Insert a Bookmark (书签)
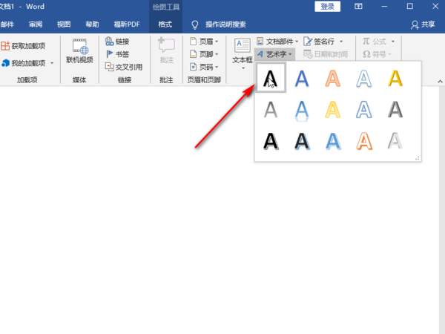The image size is (445, 334). 117,54
